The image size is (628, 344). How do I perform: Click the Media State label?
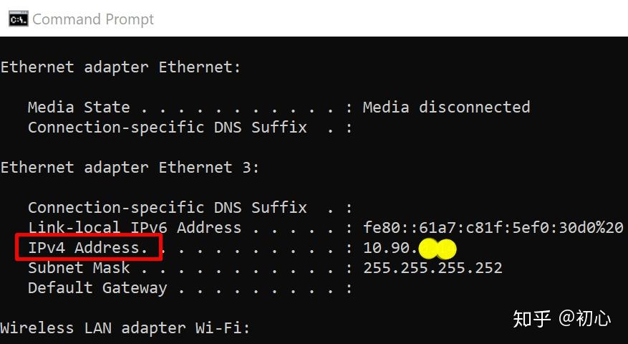click(x=79, y=107)
